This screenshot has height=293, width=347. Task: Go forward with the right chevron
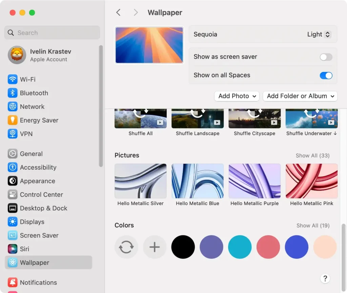tap(136, 13)
